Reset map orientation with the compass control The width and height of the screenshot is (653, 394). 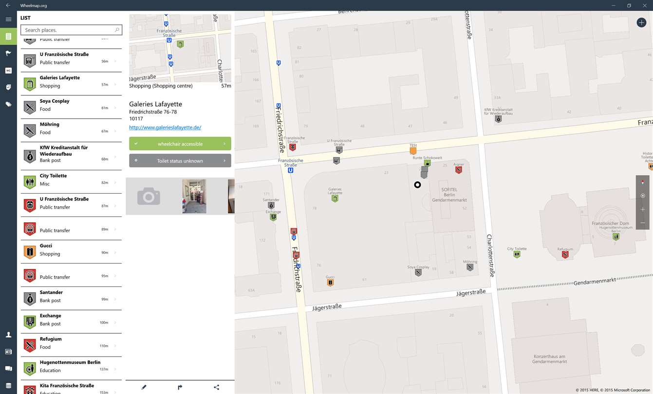(x=643, y=182)
